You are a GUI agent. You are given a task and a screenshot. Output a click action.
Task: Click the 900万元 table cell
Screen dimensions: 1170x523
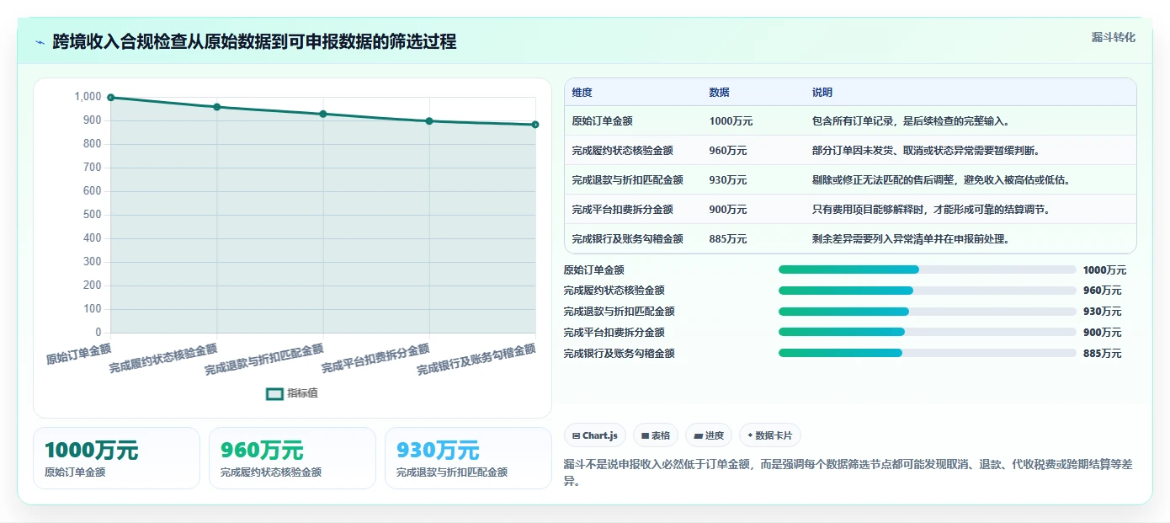pos(728,210)
